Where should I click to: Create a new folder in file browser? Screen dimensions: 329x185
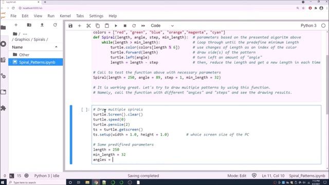(29, 25)
